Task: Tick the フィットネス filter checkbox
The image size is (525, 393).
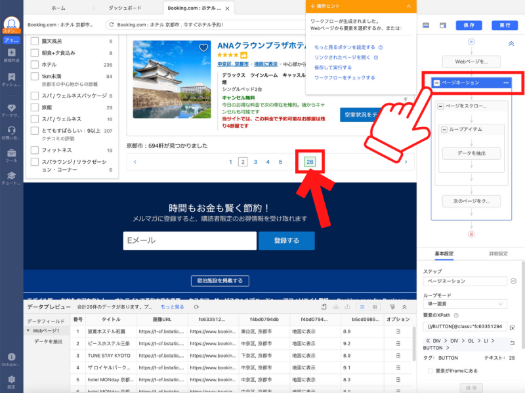Action: point(35,150)
